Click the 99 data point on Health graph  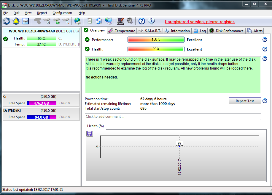179,147
